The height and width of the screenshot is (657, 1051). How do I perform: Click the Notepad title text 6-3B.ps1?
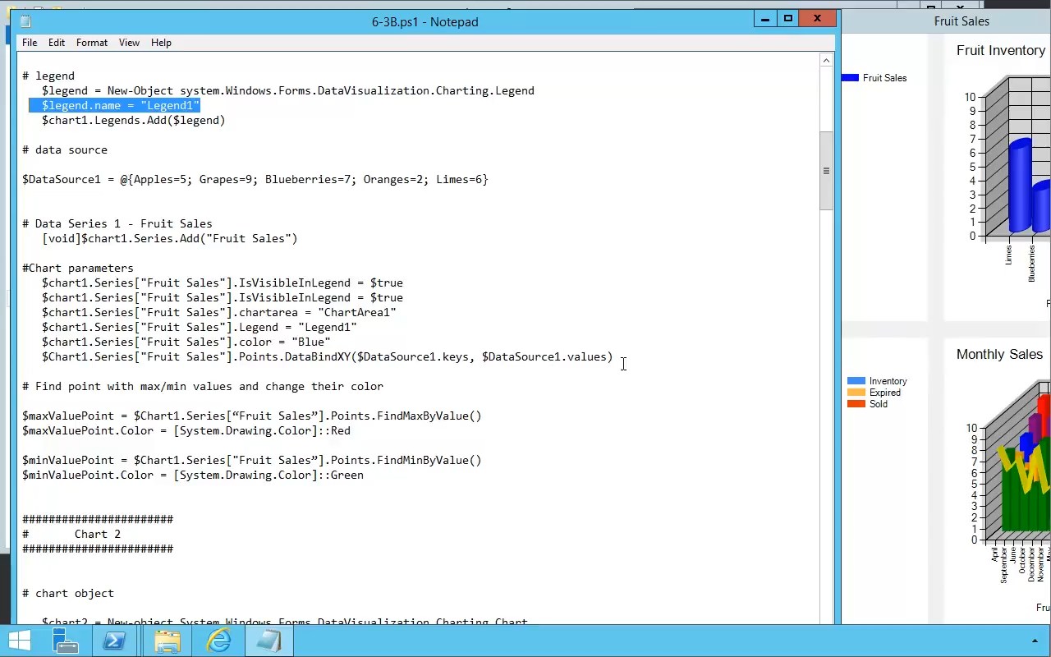(425, 22)
